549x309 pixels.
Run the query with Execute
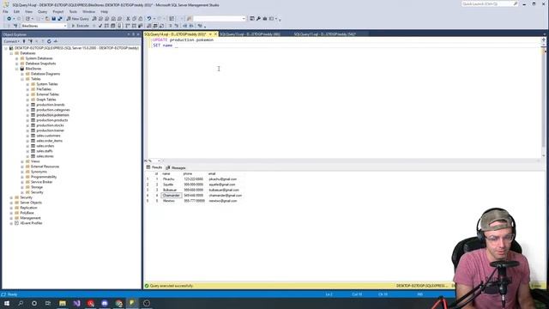80,26
